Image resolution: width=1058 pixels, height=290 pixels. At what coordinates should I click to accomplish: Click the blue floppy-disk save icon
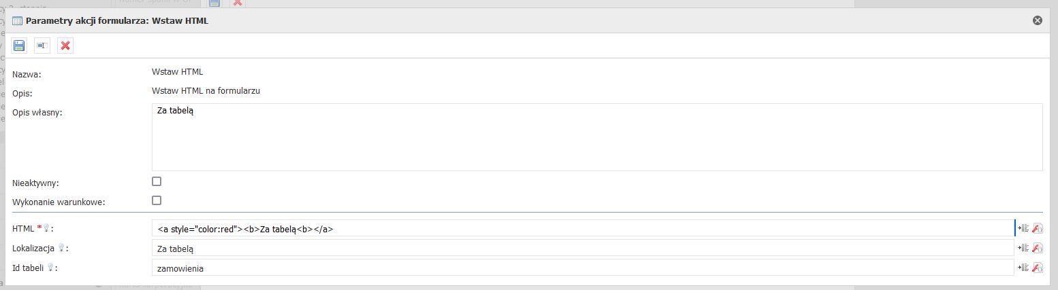pos(19,46)
